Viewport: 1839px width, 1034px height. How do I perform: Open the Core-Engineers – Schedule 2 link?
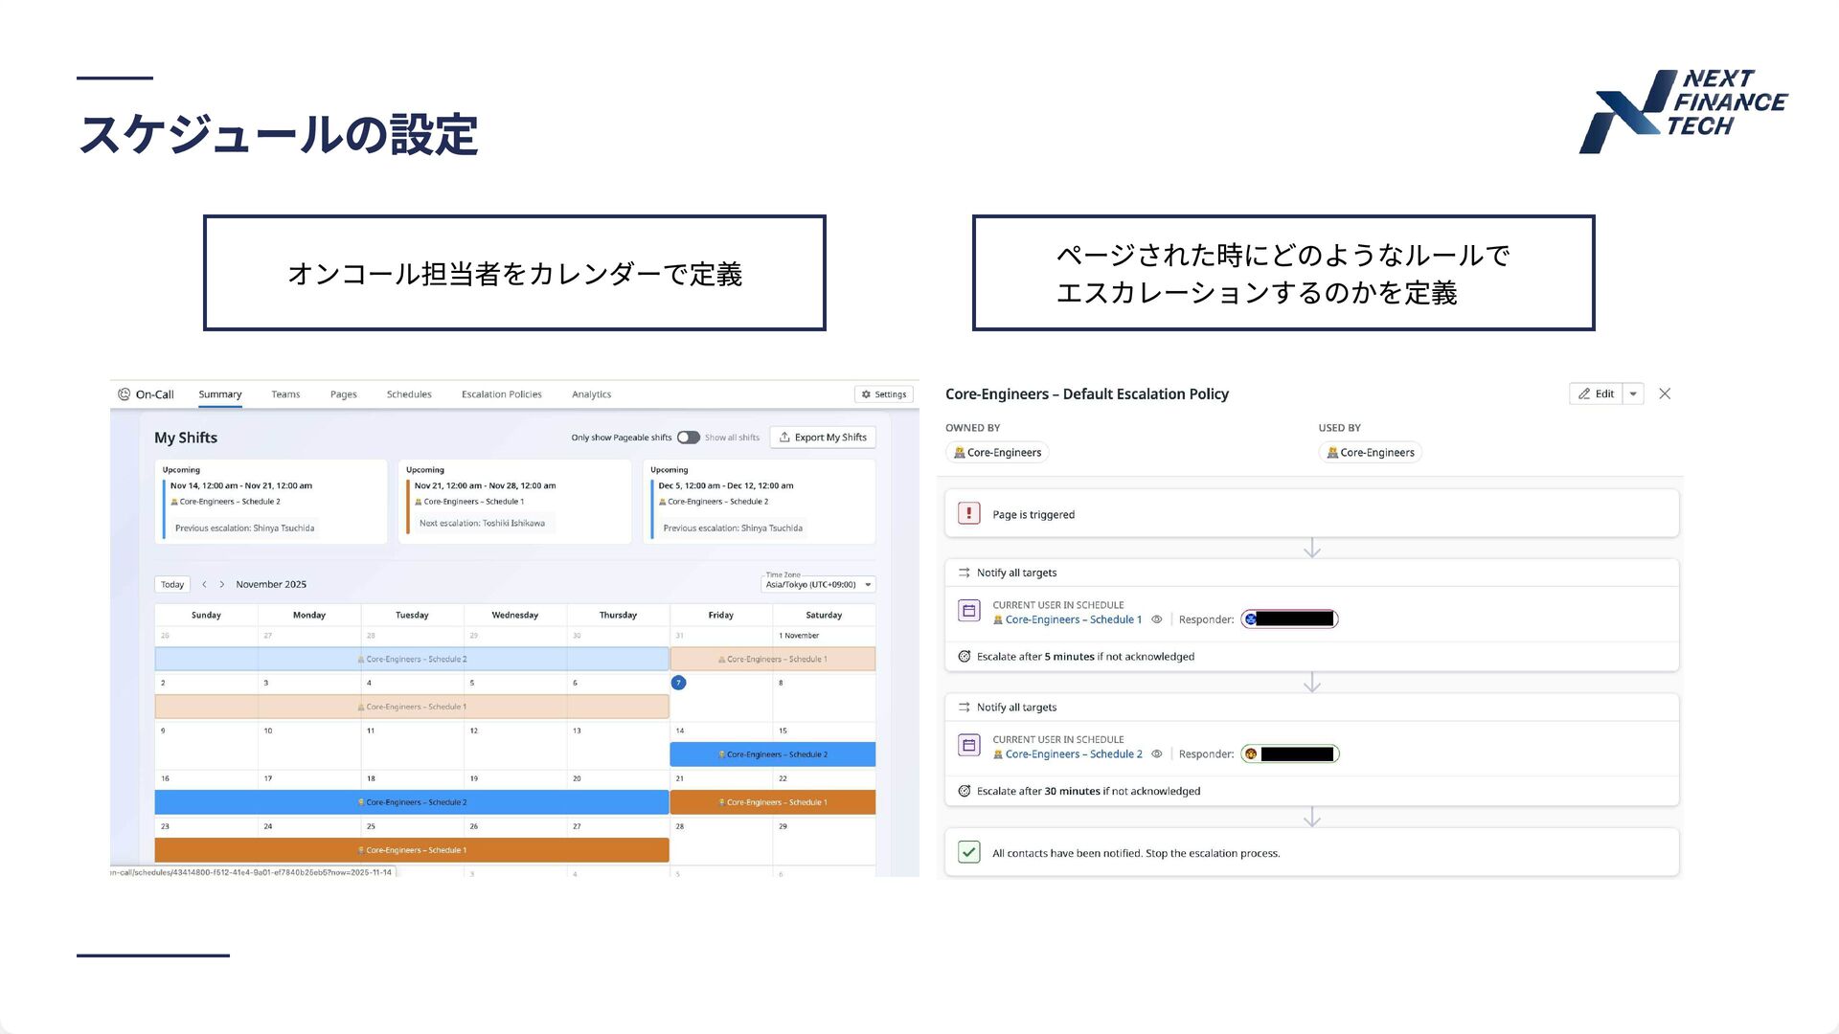point(1073,754)
